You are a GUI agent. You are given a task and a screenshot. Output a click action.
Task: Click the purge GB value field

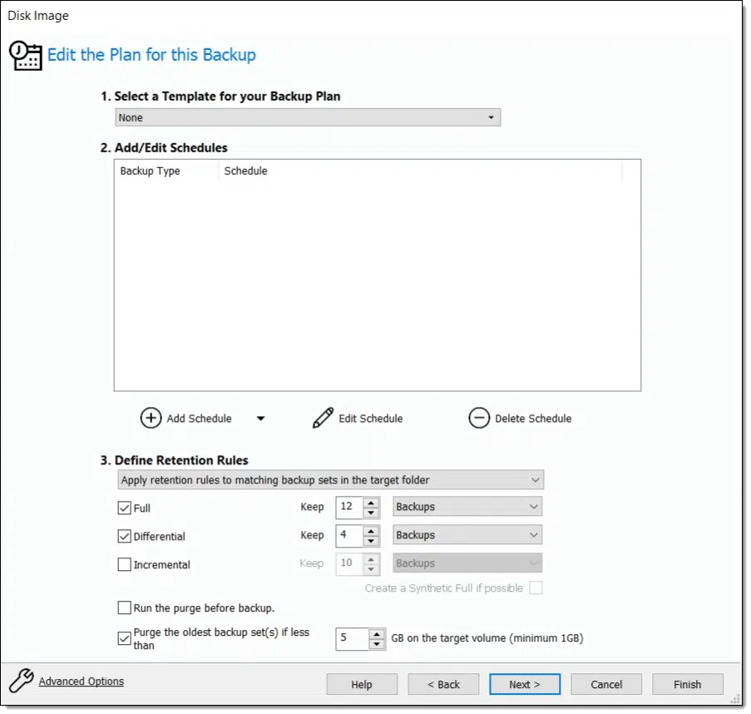tap(353, 639)
